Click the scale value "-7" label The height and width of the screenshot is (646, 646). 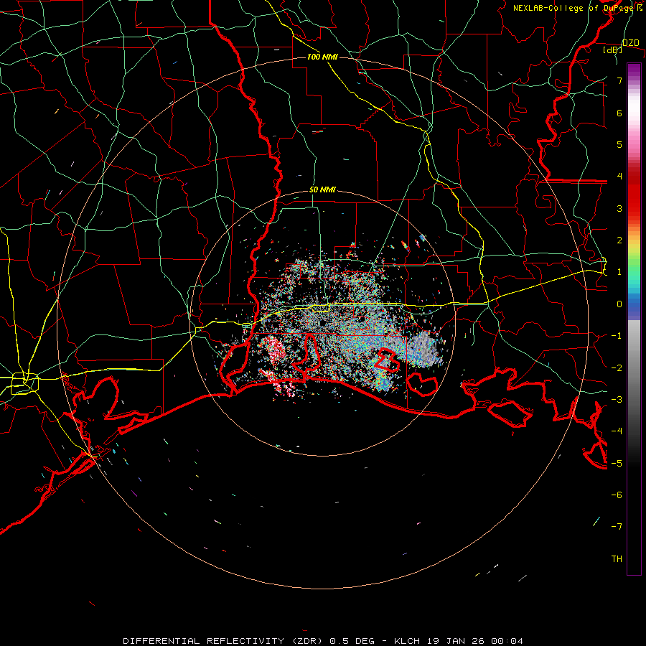coord(617,527)
